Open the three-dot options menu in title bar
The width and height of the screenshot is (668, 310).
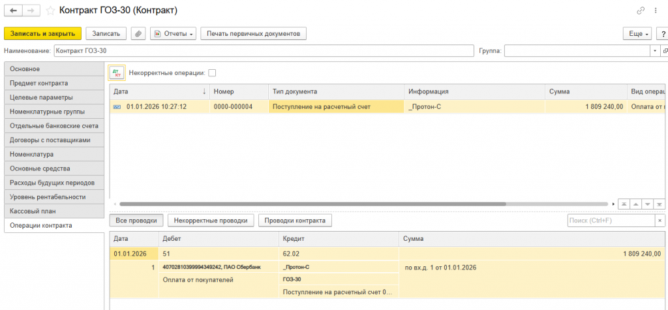tap(655, 10)
